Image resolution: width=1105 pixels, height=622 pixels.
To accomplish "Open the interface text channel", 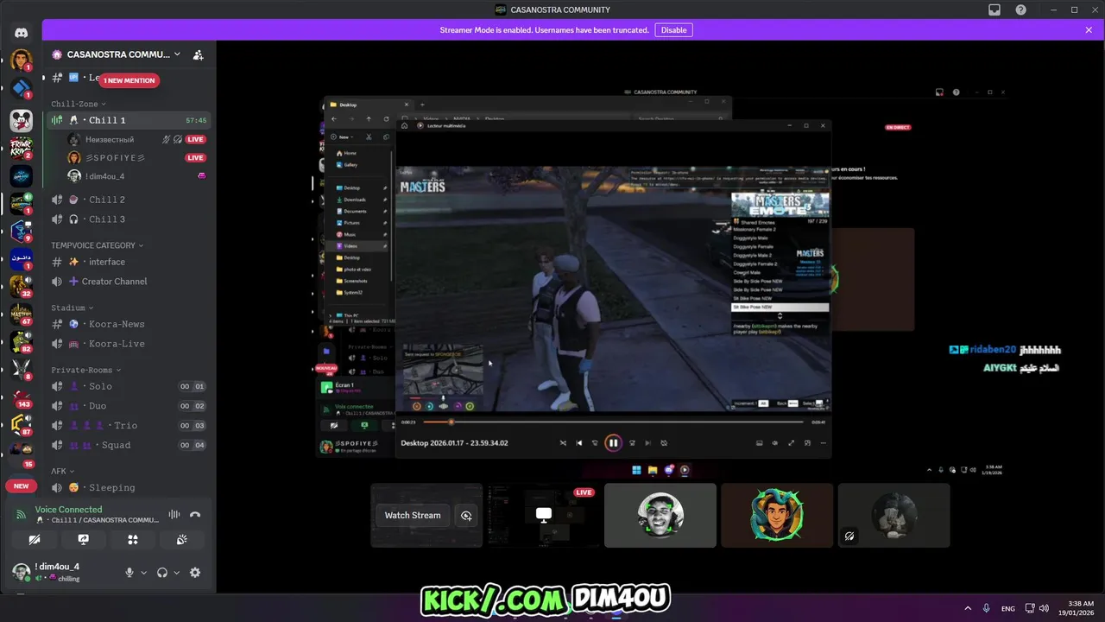I will (x=129, y=262).
